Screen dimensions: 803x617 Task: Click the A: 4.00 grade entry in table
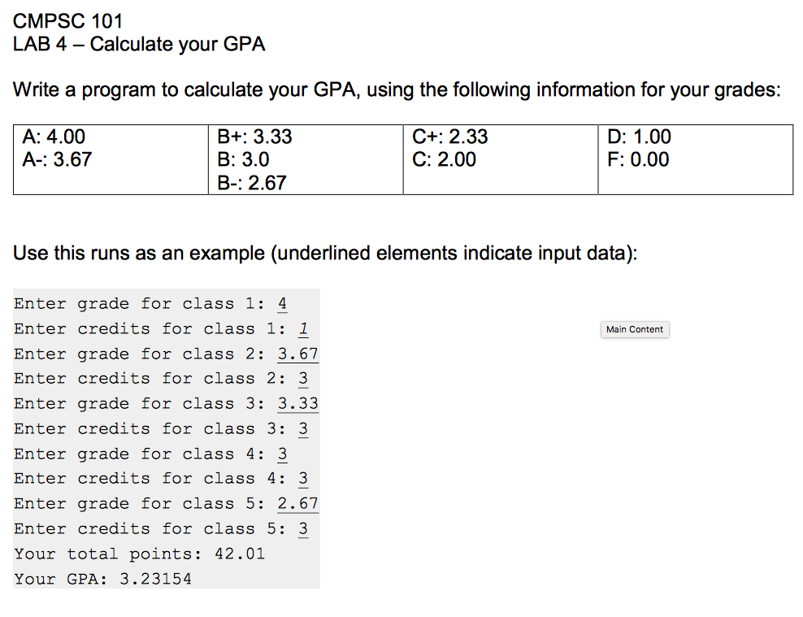[54, 137]
